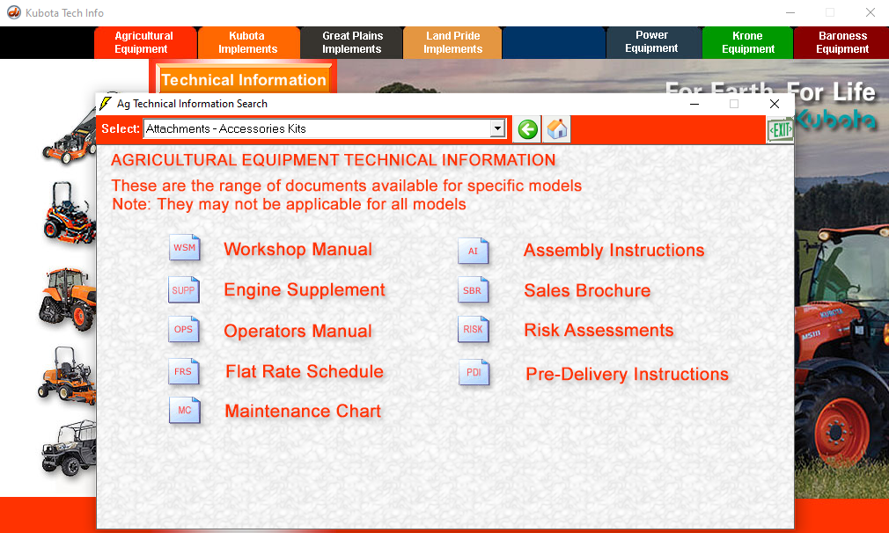Click the Flat Rate Schedule FRS icon
The height and width of the screenshot is (533, 889).
click(184, 371)
